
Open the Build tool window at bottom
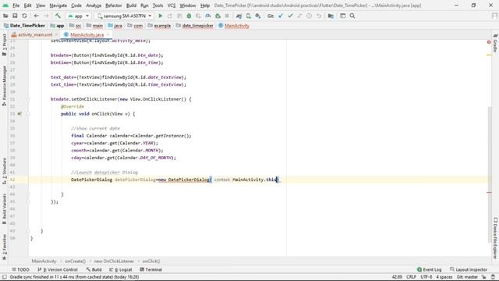click(94, 269)
